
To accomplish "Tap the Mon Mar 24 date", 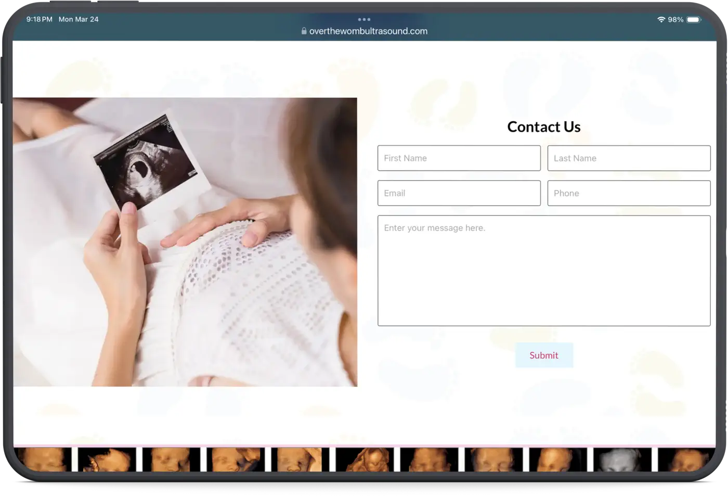I will tap(79, 19).
